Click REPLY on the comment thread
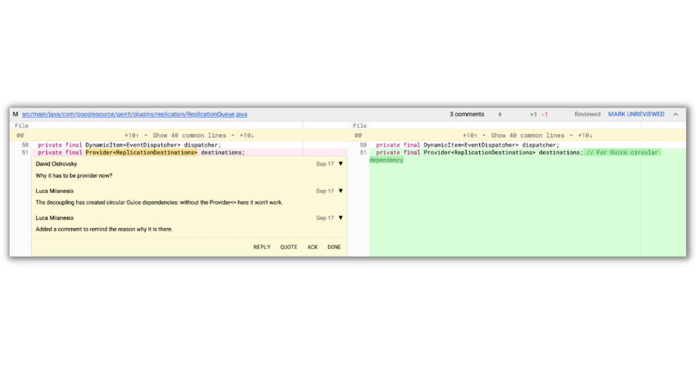Screen dimensions: 696x365 (262, 247)
